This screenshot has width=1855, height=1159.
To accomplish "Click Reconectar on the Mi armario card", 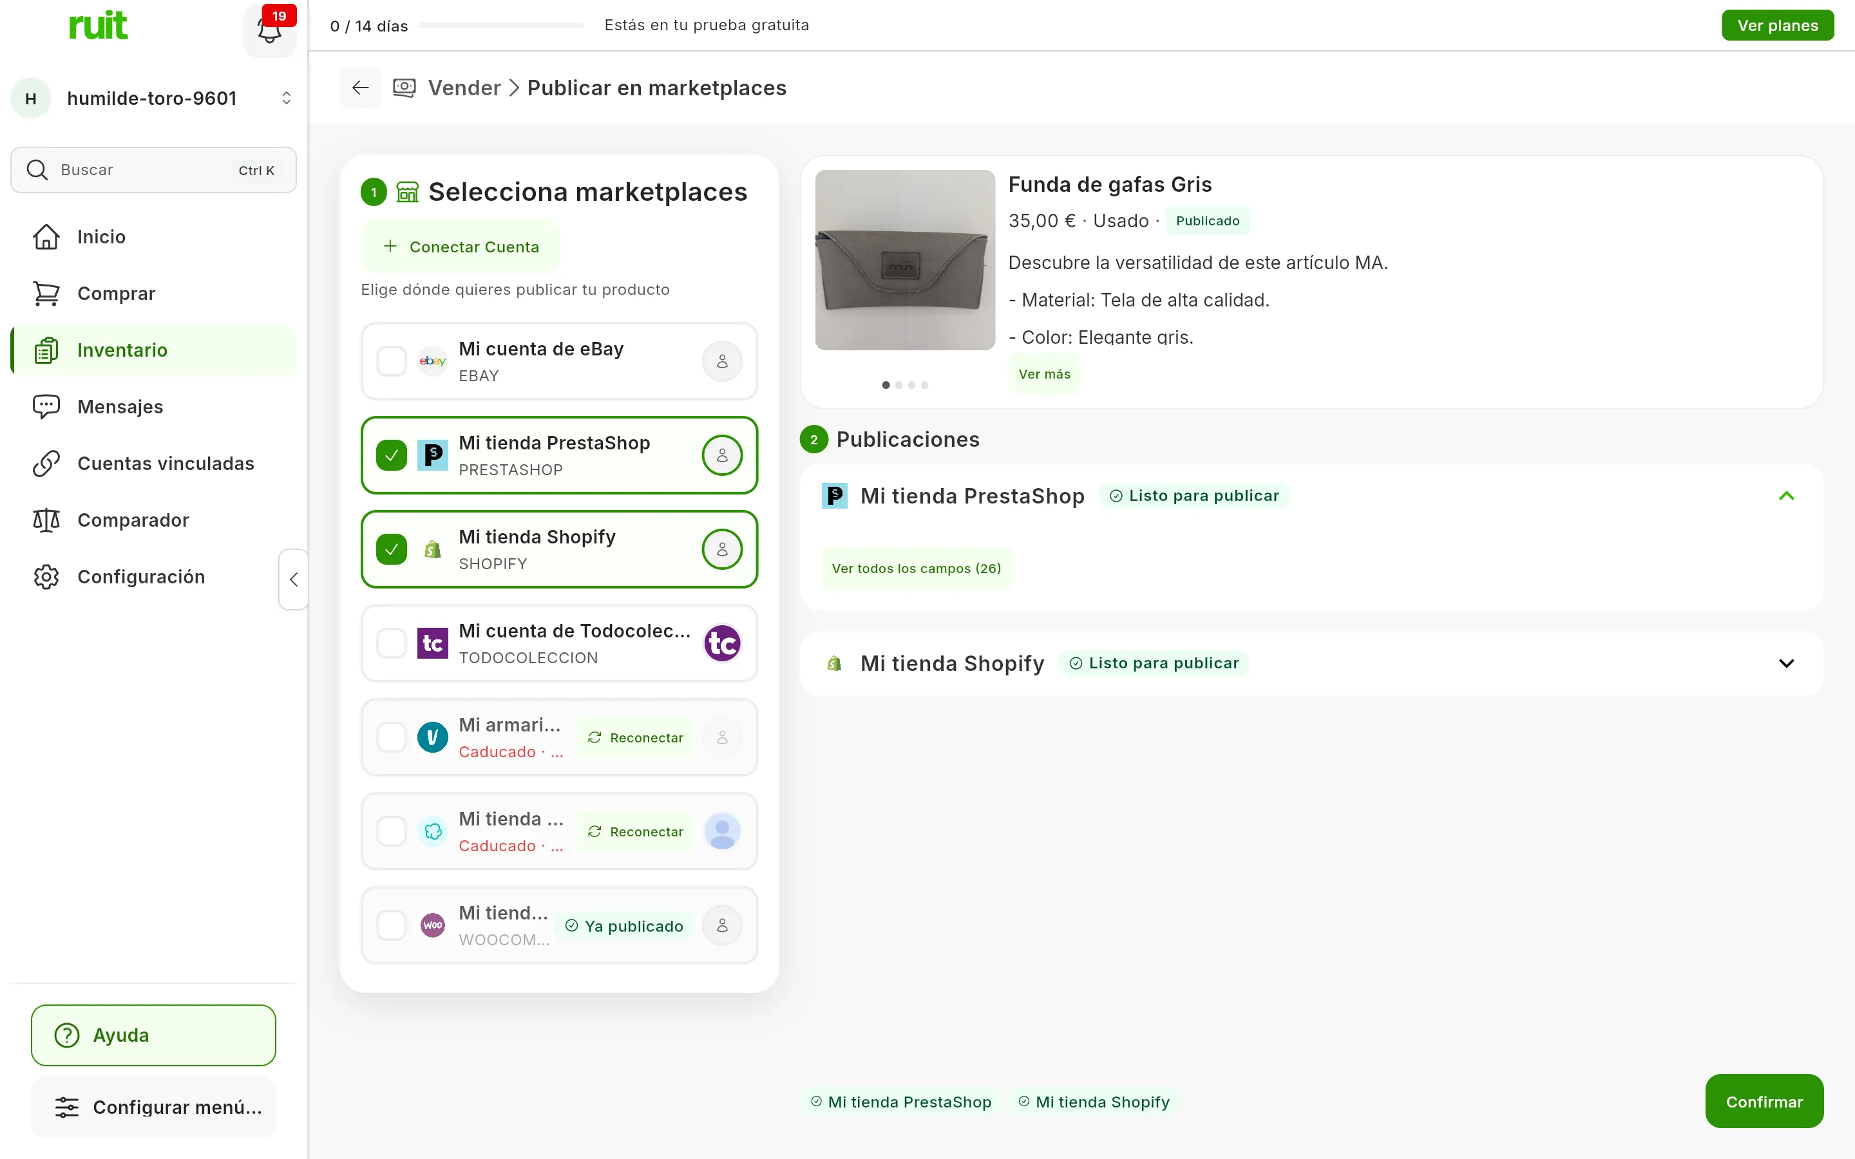I will (636, 737).
